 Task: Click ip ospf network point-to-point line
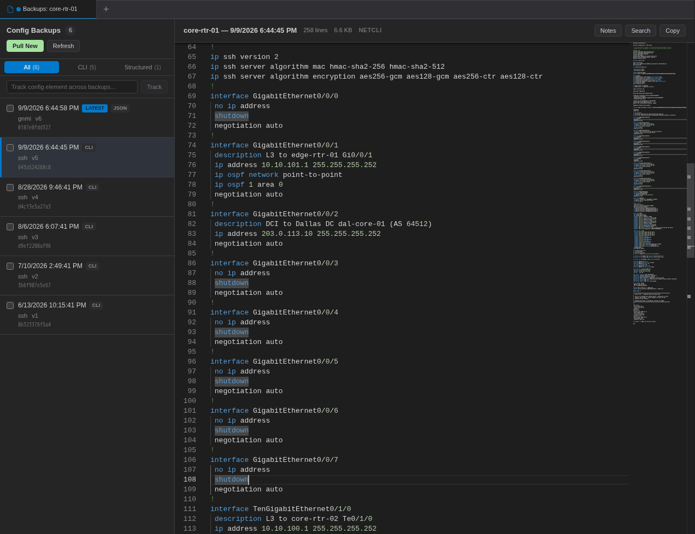pyautogui.click(x=279, y=175)
